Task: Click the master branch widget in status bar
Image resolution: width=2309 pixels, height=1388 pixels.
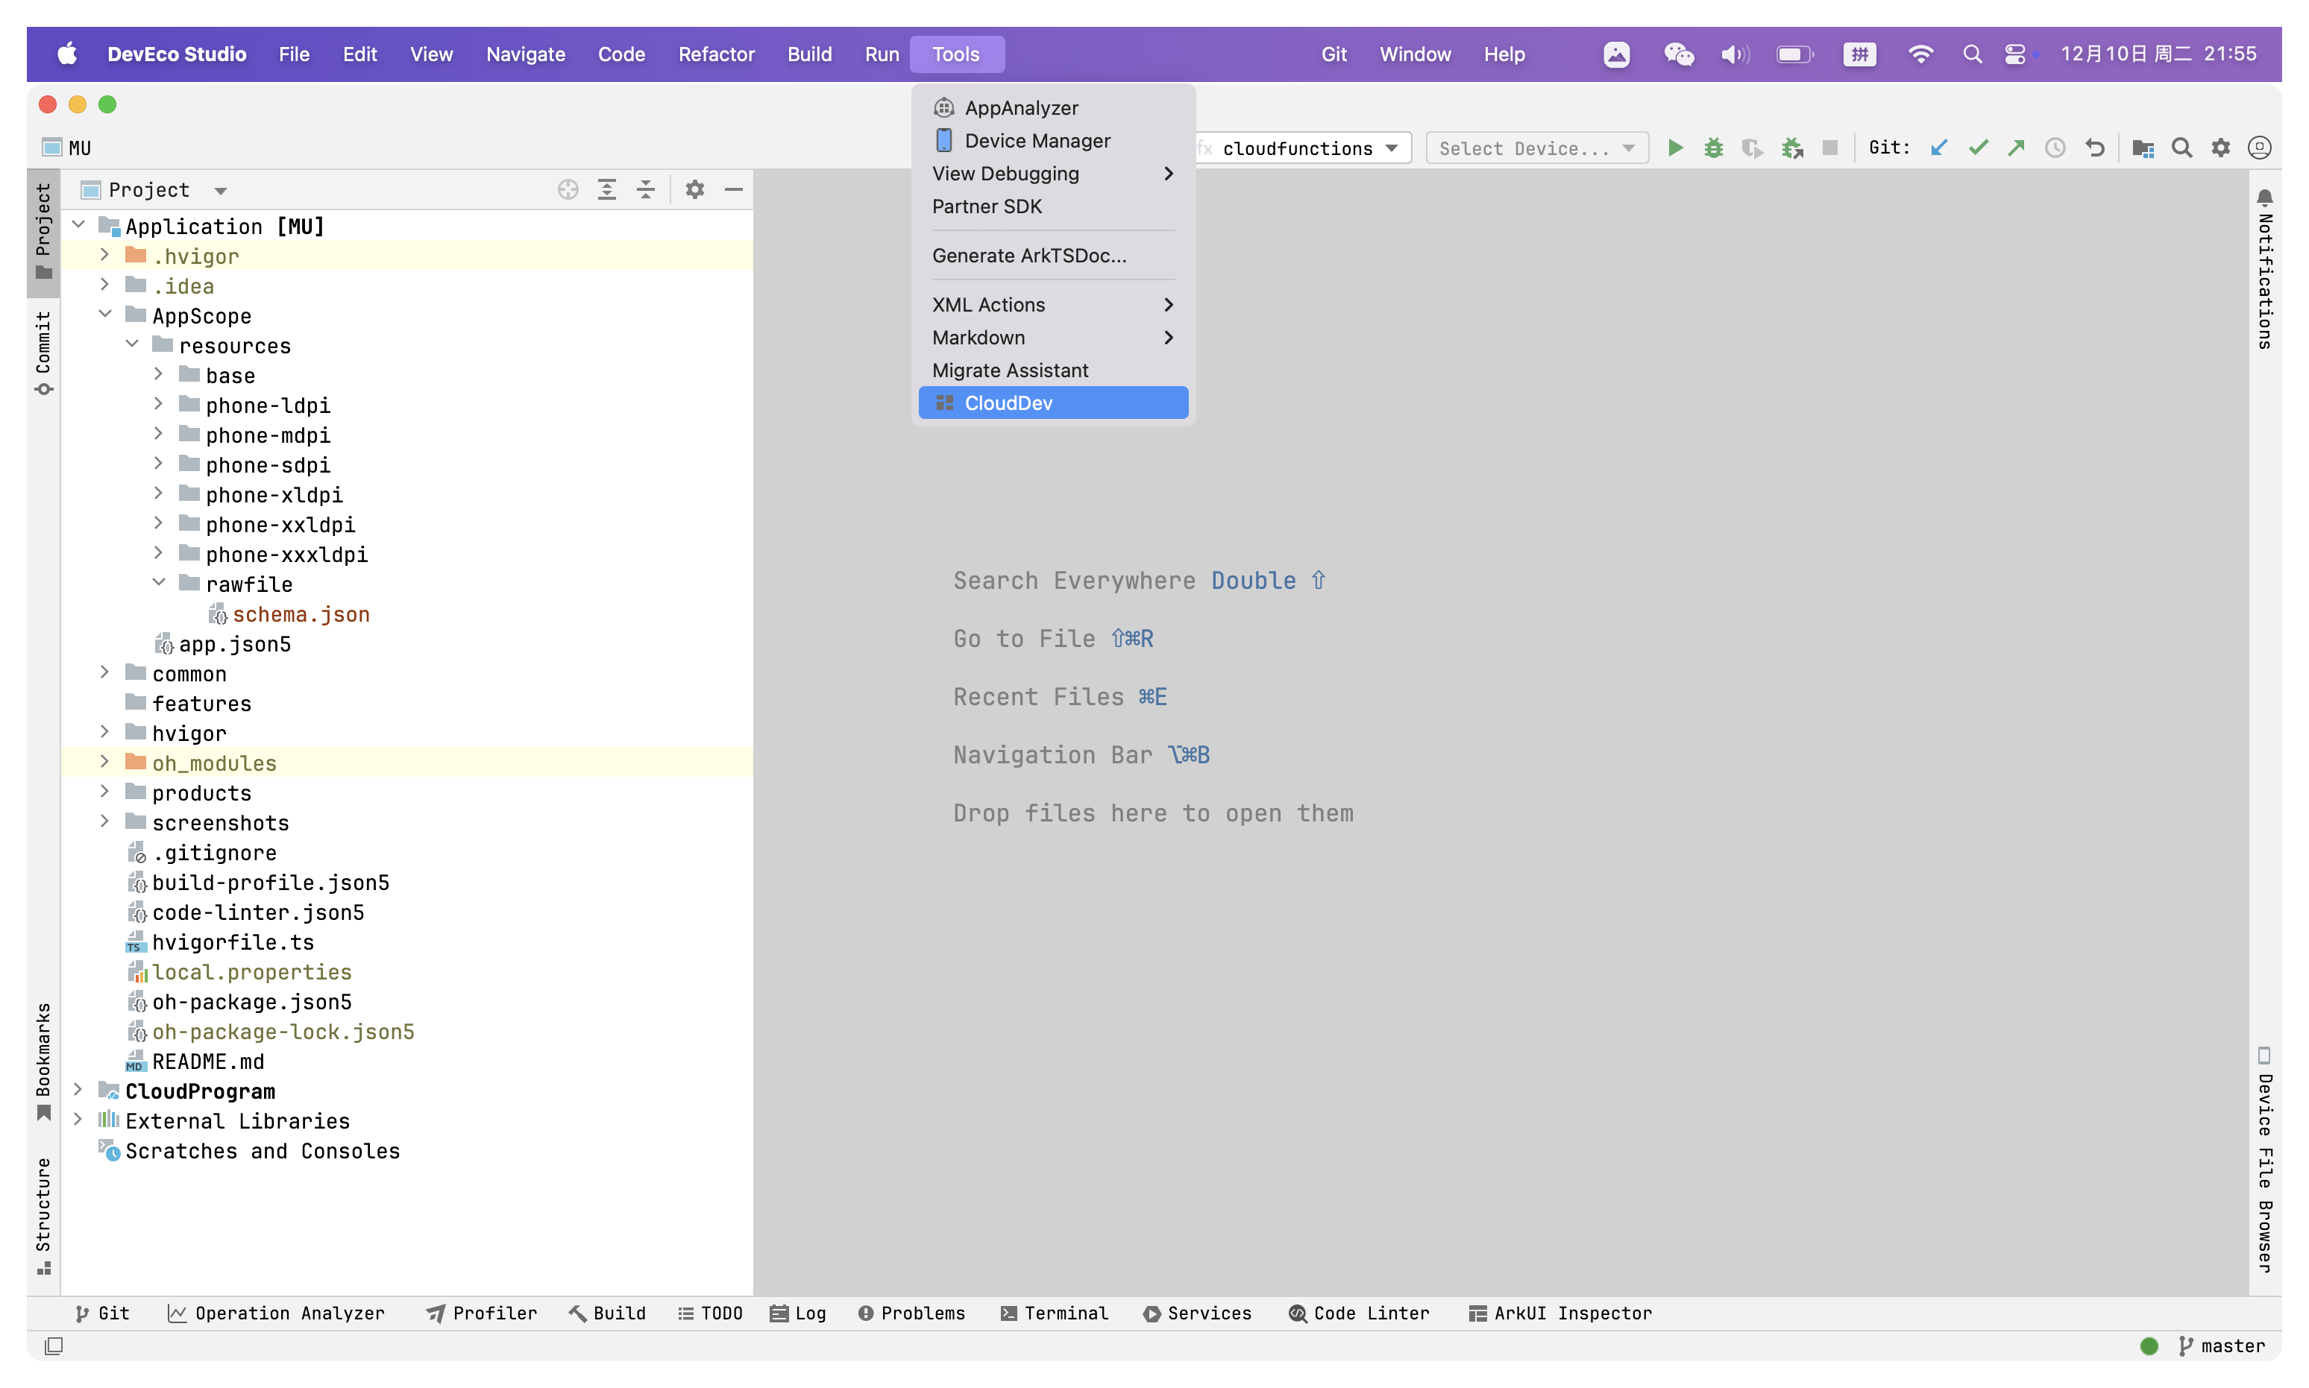Action: point(2222,1346)
